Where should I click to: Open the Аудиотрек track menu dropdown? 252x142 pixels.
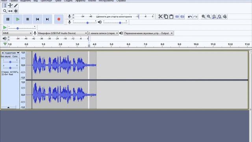coord(12,53)
